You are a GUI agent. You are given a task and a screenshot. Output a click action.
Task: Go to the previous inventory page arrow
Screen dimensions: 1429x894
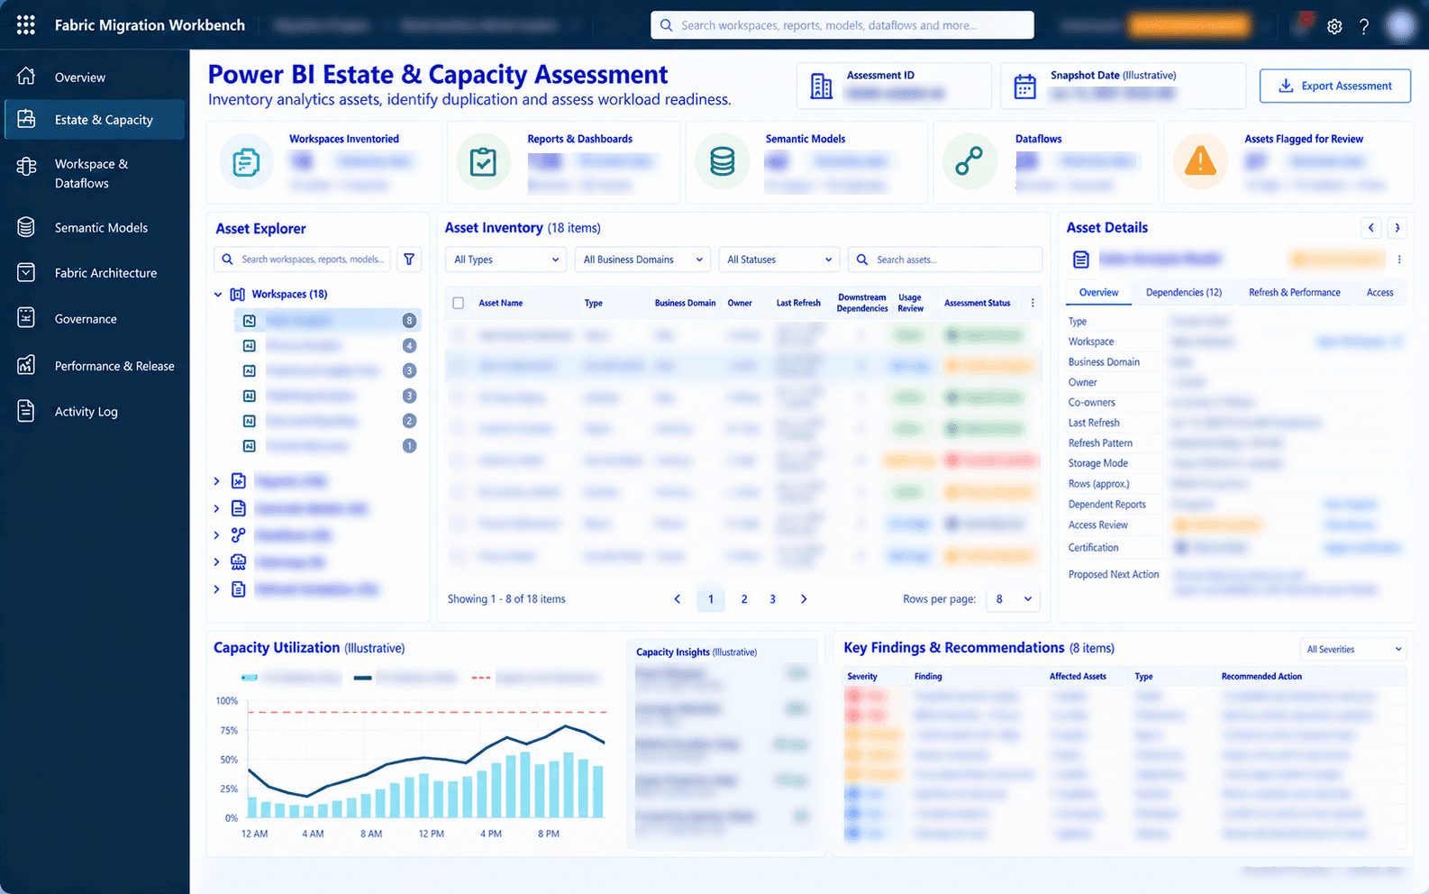[x=678, y=599]
